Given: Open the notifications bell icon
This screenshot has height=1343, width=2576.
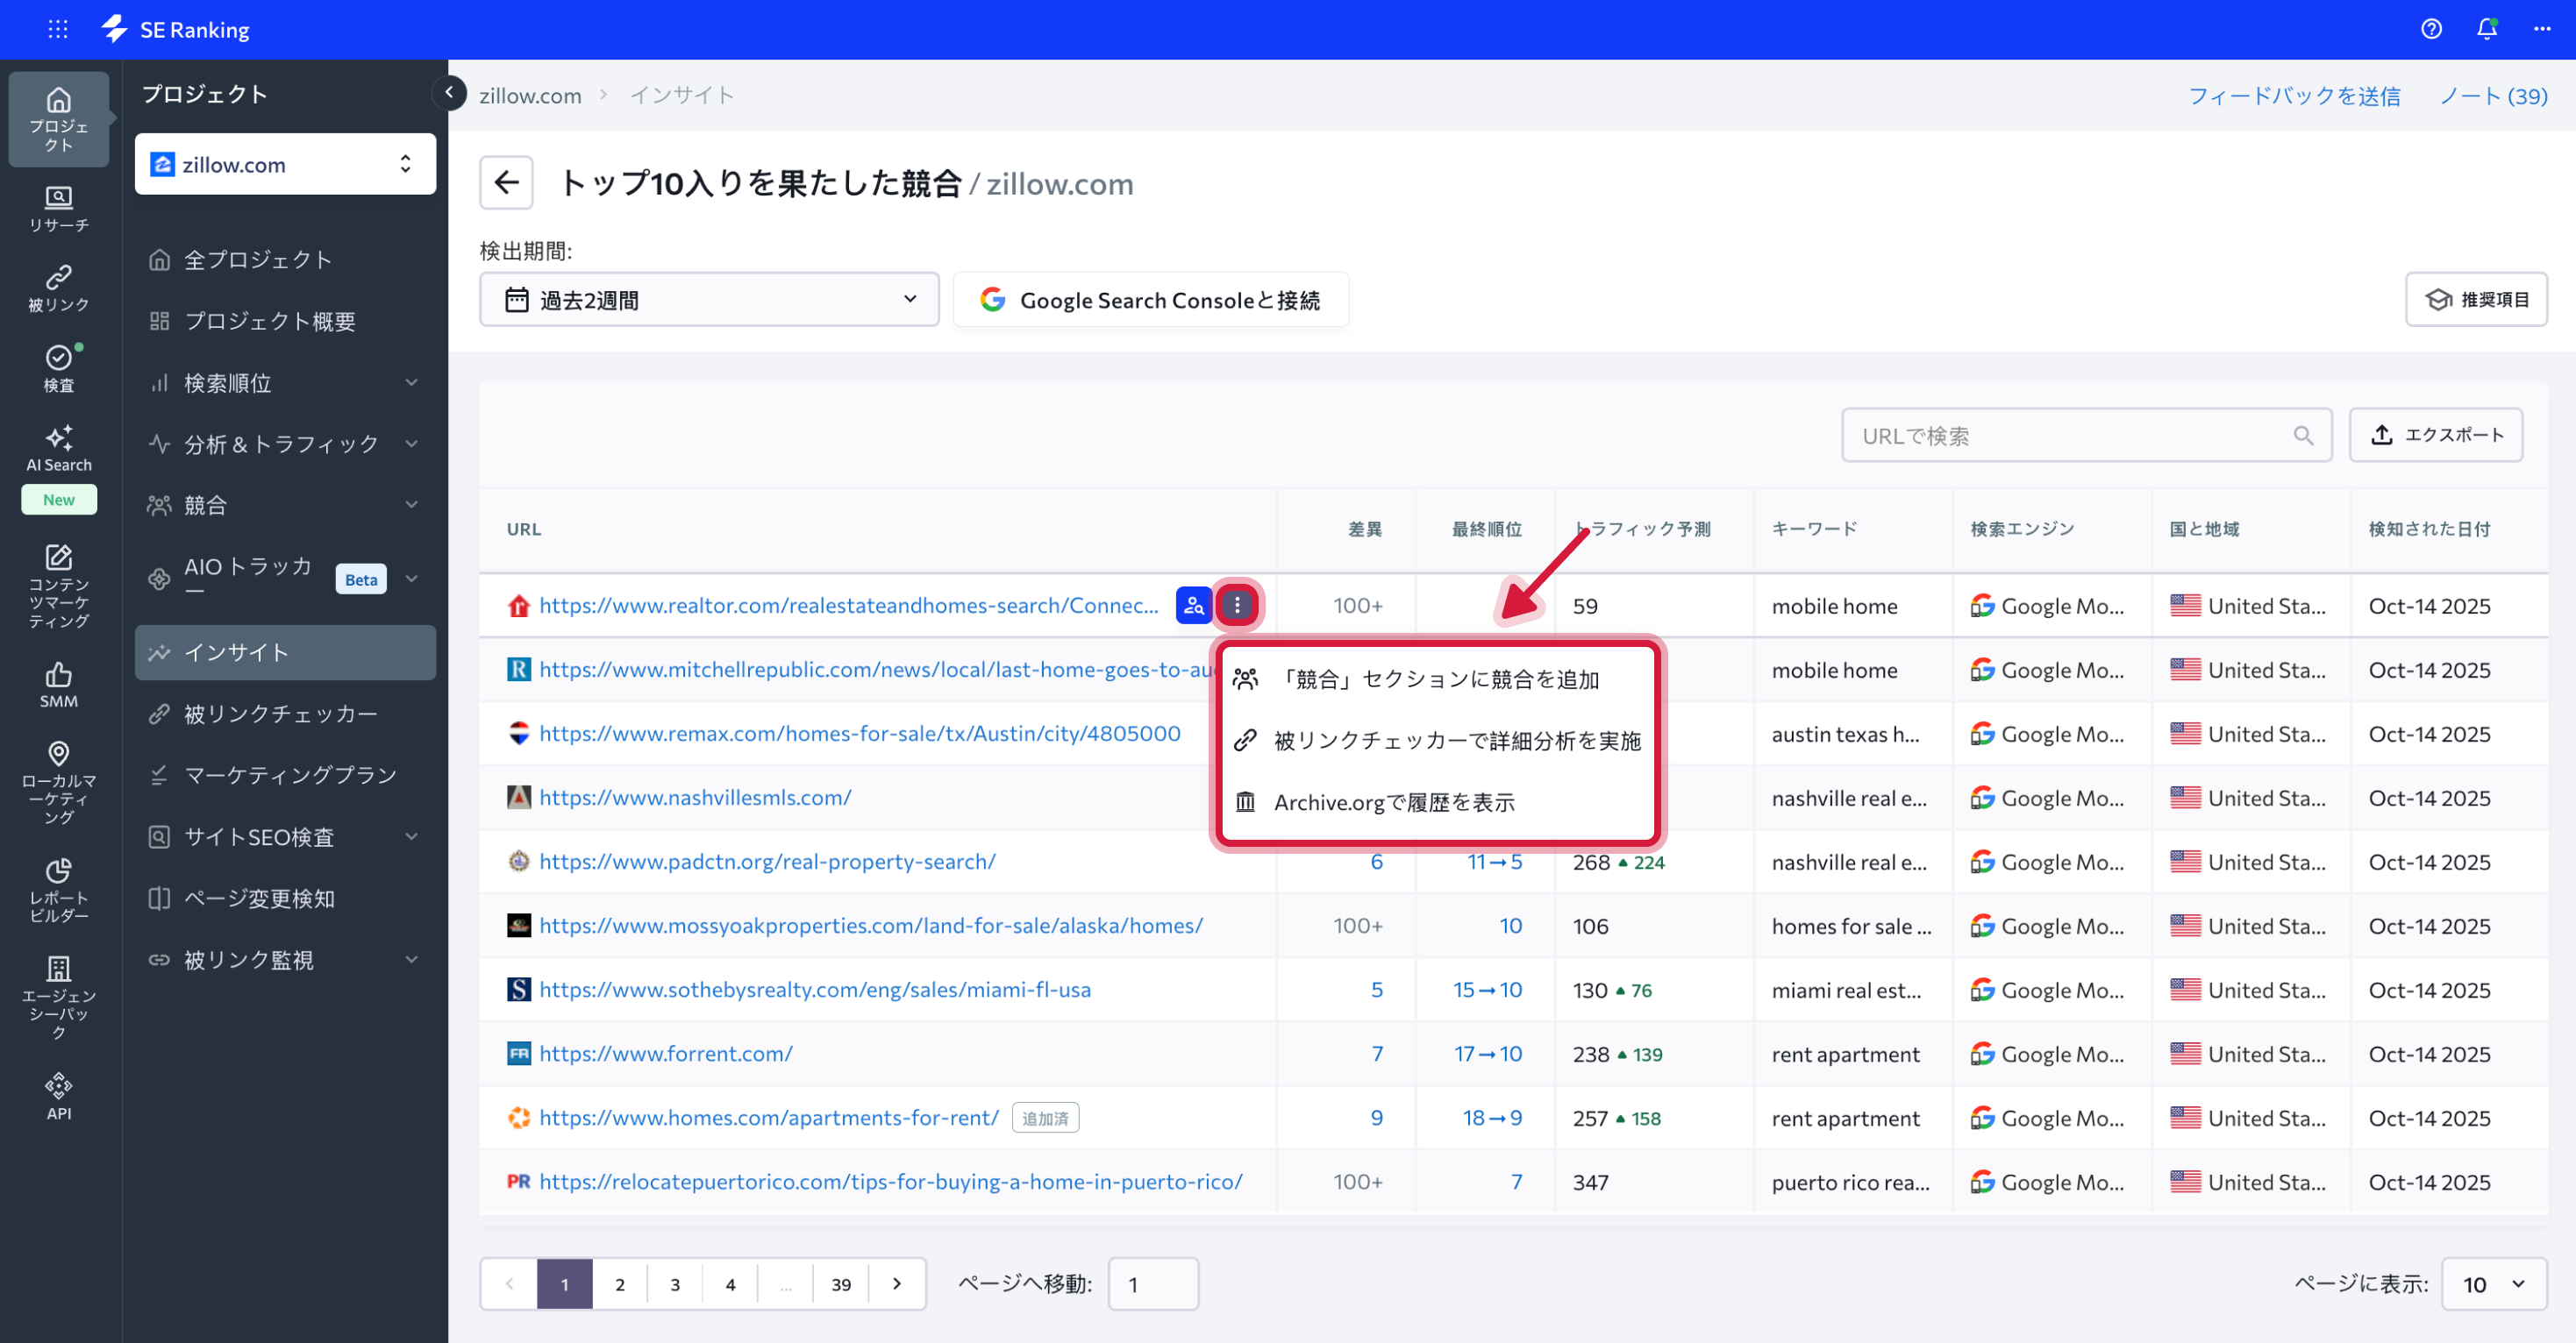Looking at the screenshot, I should pyautogui.click(x=2486, y=29).
